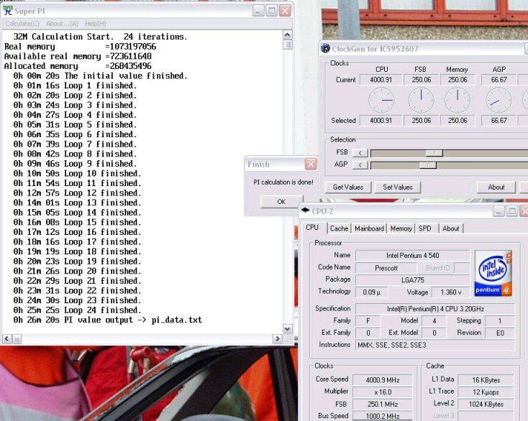Click the Super PI horizontal scrollbar thumb
528x421 pixels.
(x=17, y=339)
